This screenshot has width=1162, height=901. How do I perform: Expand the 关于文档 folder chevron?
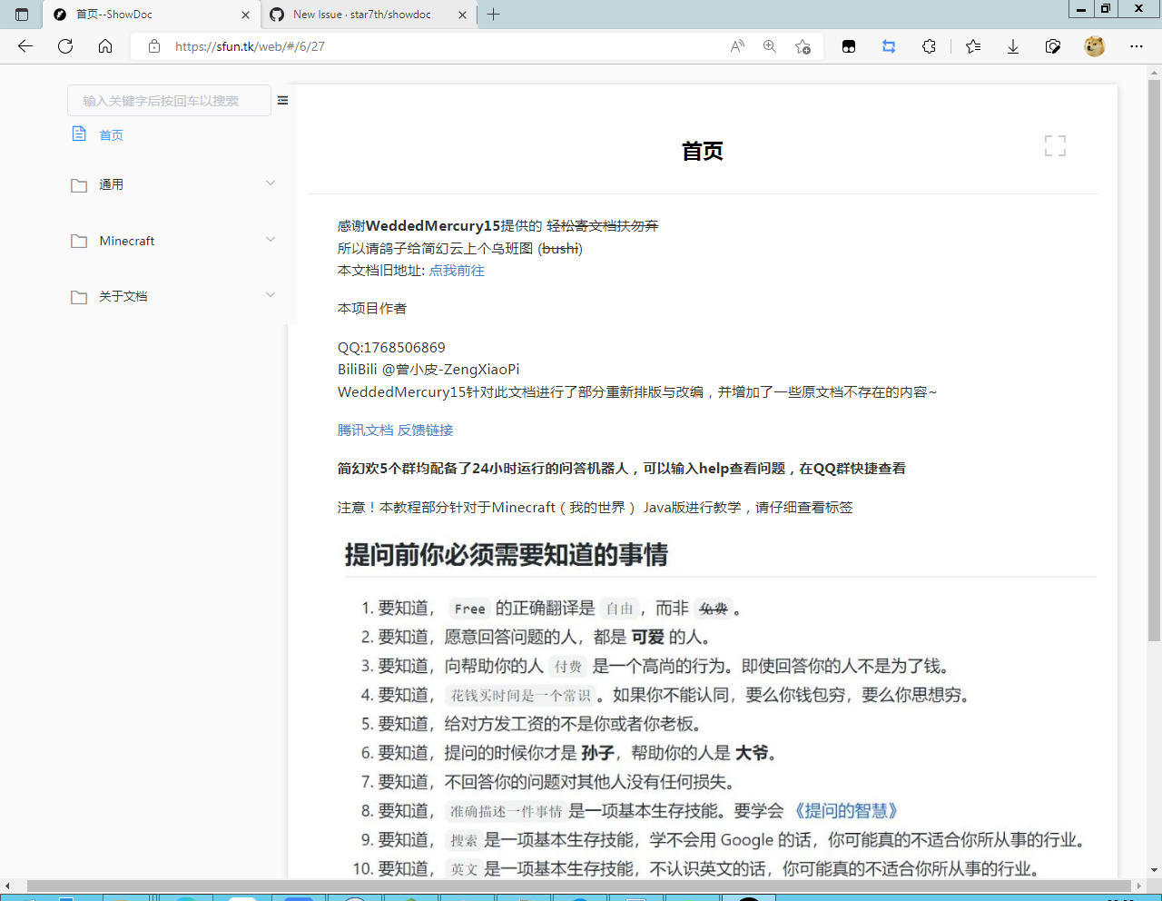pyautogui.click(x=271, y=295)
